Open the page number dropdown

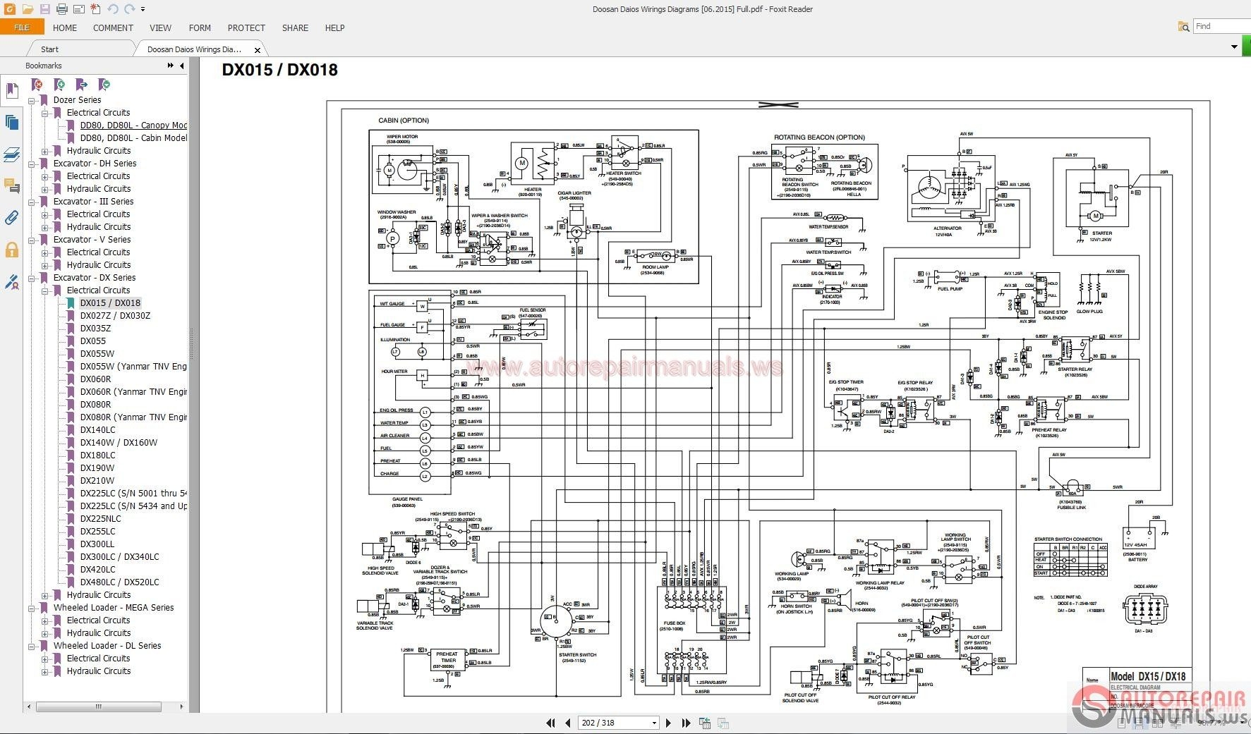pyautogui.click(x=653, y=722)
